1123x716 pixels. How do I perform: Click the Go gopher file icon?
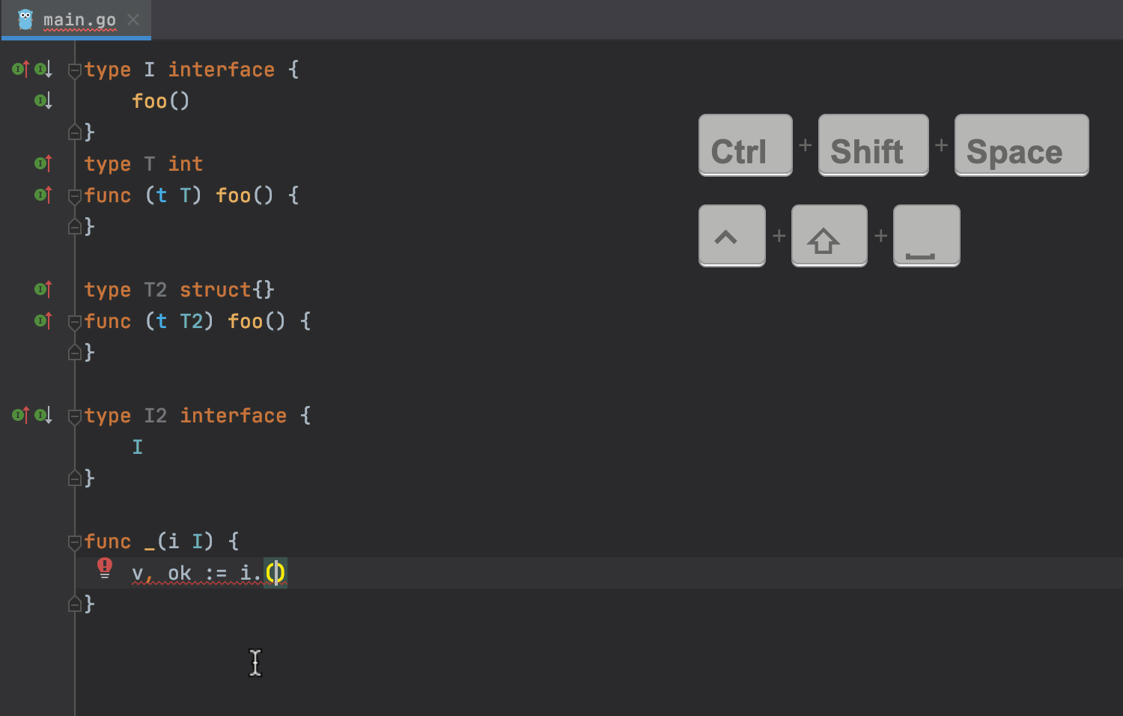point(25,19)
